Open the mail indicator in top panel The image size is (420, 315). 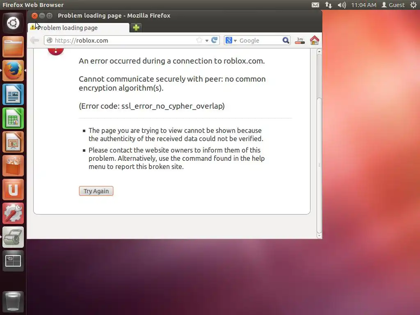(315, 5)
